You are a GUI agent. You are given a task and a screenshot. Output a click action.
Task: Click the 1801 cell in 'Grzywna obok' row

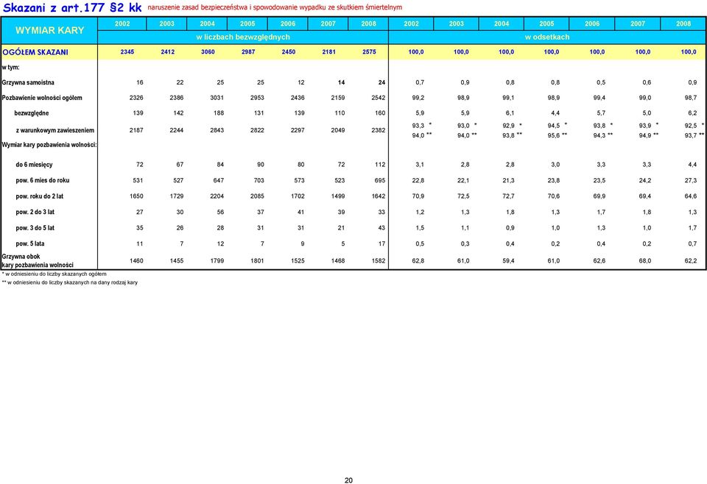coord(257,260)
